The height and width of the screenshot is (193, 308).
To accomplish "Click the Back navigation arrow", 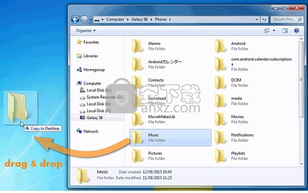I will point(75,20).
